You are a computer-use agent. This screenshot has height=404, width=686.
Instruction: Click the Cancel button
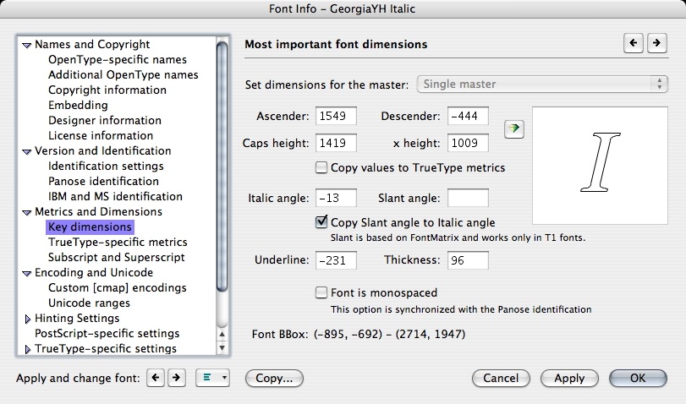[501, 378]
